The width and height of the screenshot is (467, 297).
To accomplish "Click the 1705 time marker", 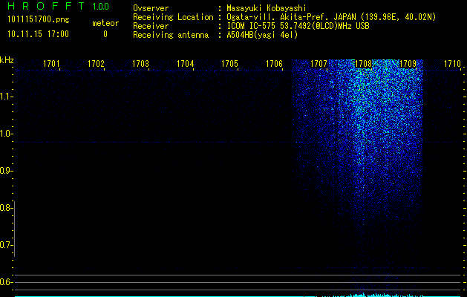I will (x=229, y=64).
